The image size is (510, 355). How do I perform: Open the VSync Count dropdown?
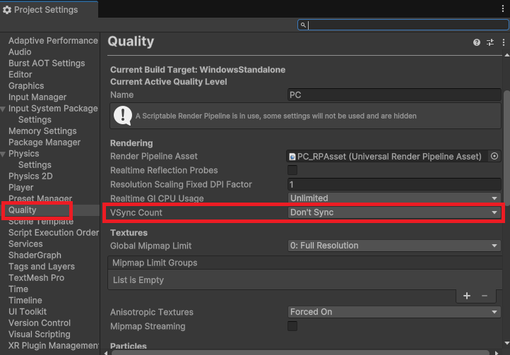(393, 212)
